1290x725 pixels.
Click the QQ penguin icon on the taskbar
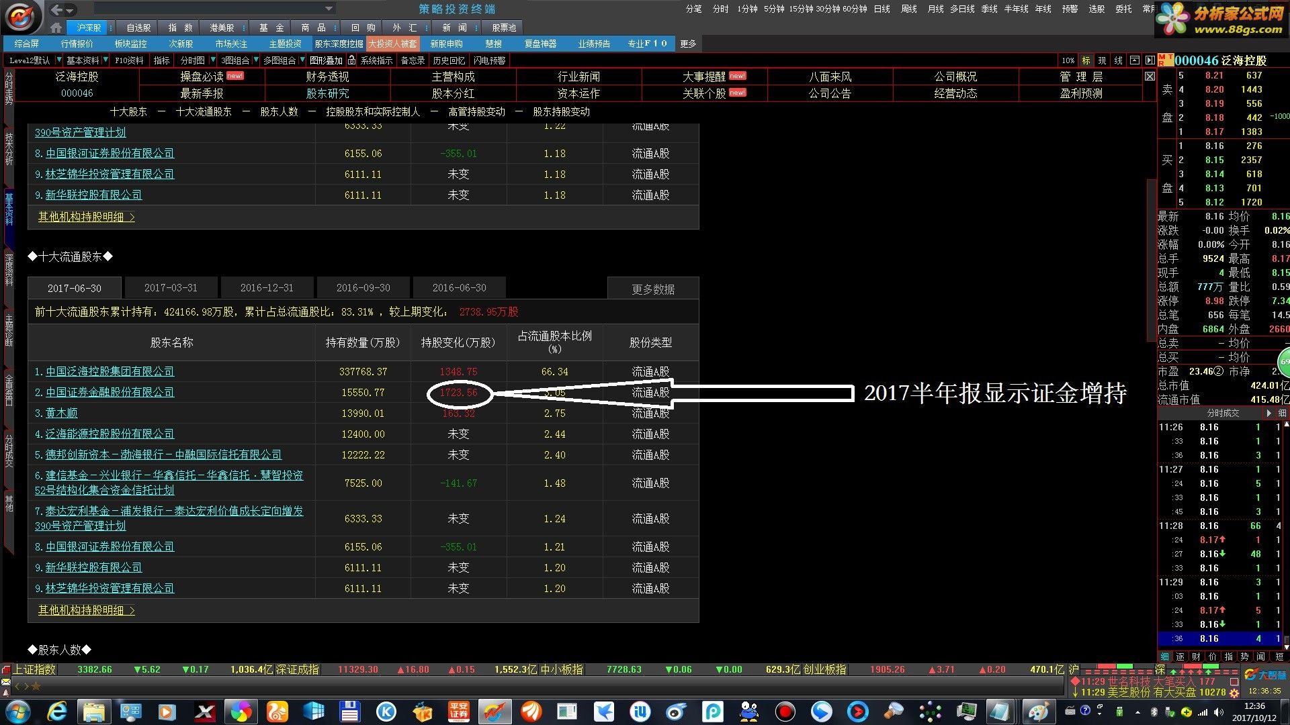click(x=749, y=712)
